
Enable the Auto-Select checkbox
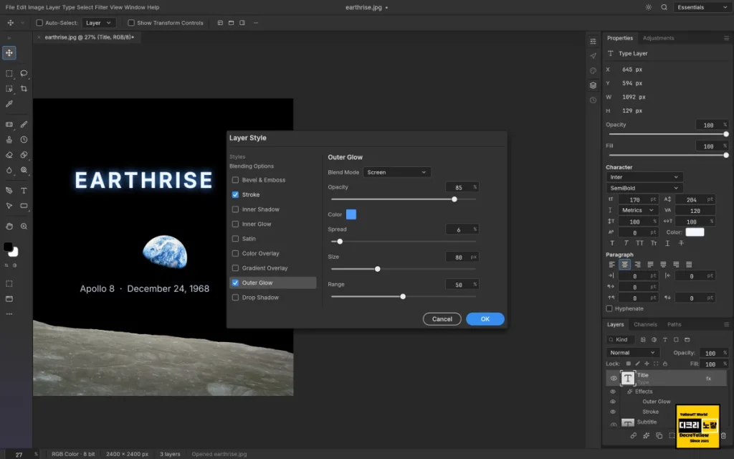(39, 22)
